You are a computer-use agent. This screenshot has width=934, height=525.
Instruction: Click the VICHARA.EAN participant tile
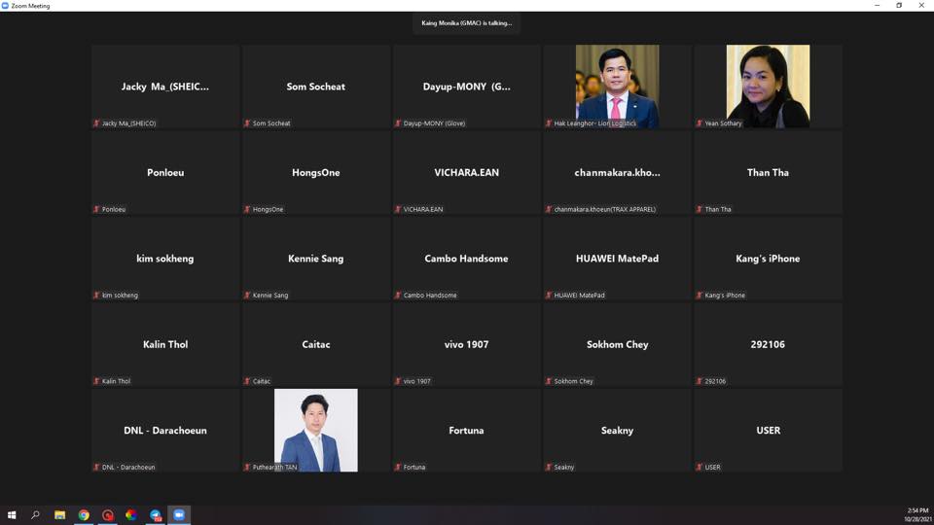pos(466,172)
